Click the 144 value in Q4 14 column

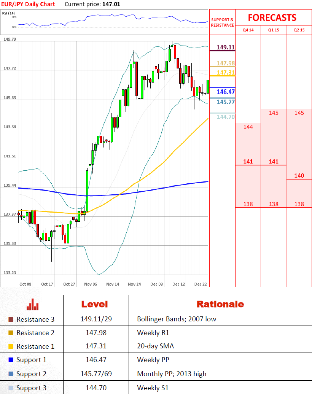(x=248, y=127)
